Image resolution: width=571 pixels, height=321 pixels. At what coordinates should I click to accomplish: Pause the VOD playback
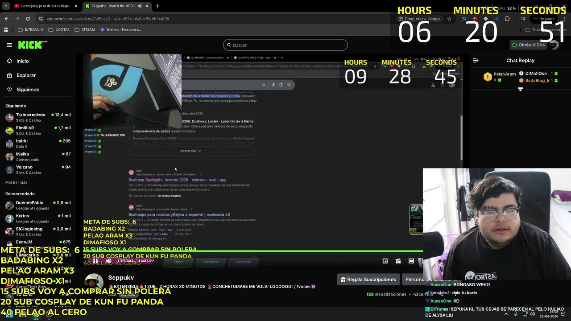pos(95,261)
